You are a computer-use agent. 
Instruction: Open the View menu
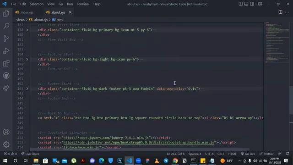(x=51, y=4)
